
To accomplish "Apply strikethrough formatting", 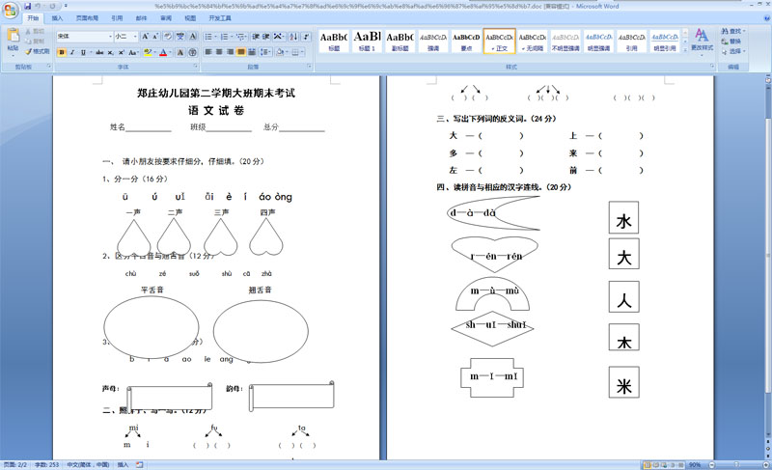I will [99, 52].
